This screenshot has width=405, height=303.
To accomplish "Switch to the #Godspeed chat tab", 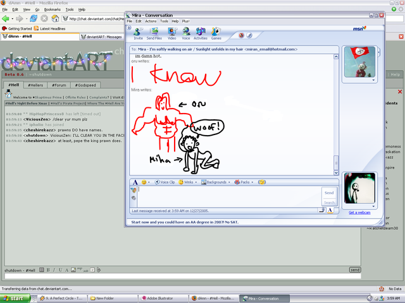I will pos(85,85).
